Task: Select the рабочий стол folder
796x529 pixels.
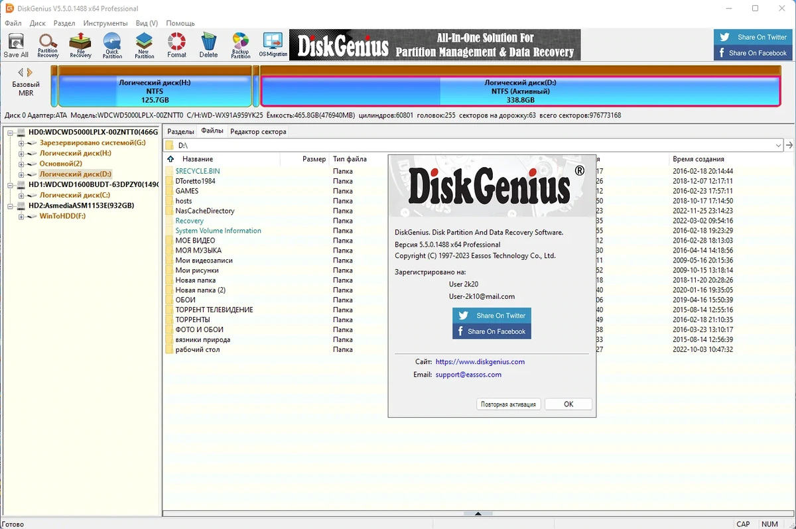Action: (x=197, y=349)
